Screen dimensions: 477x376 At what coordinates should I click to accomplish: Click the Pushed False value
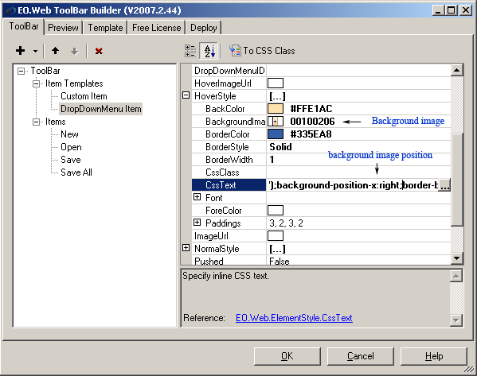tap(280, 262)
